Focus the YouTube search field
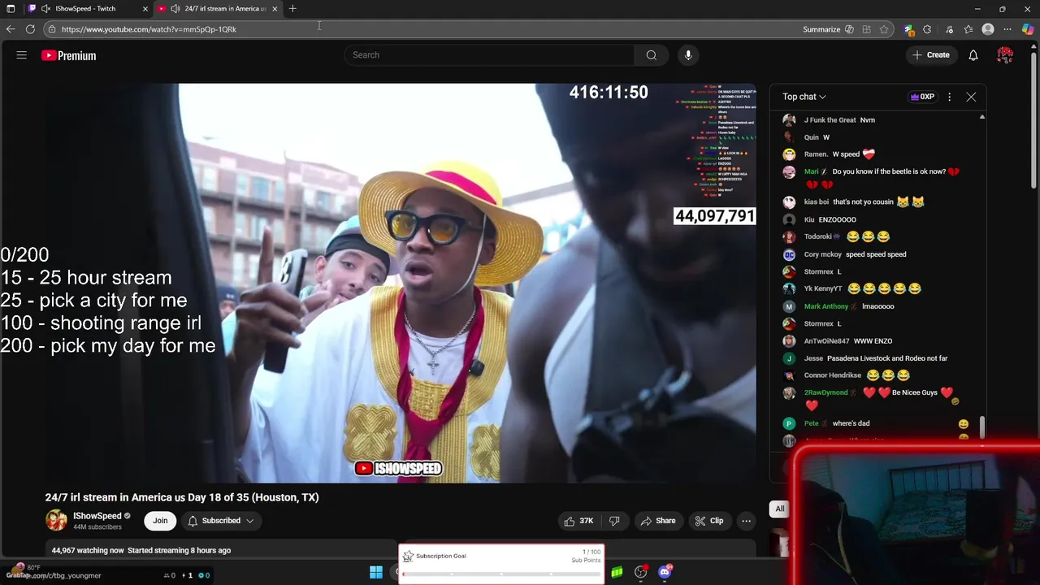This screenshot has width=1040, height=585. pos(490,55)
